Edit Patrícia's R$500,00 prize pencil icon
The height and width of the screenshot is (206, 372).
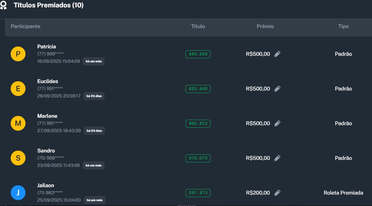(277, 54)
